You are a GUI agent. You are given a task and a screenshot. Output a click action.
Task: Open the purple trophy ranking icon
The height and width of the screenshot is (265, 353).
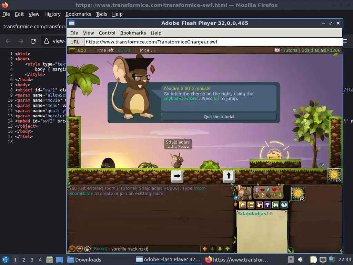click(x=268, y=205)
